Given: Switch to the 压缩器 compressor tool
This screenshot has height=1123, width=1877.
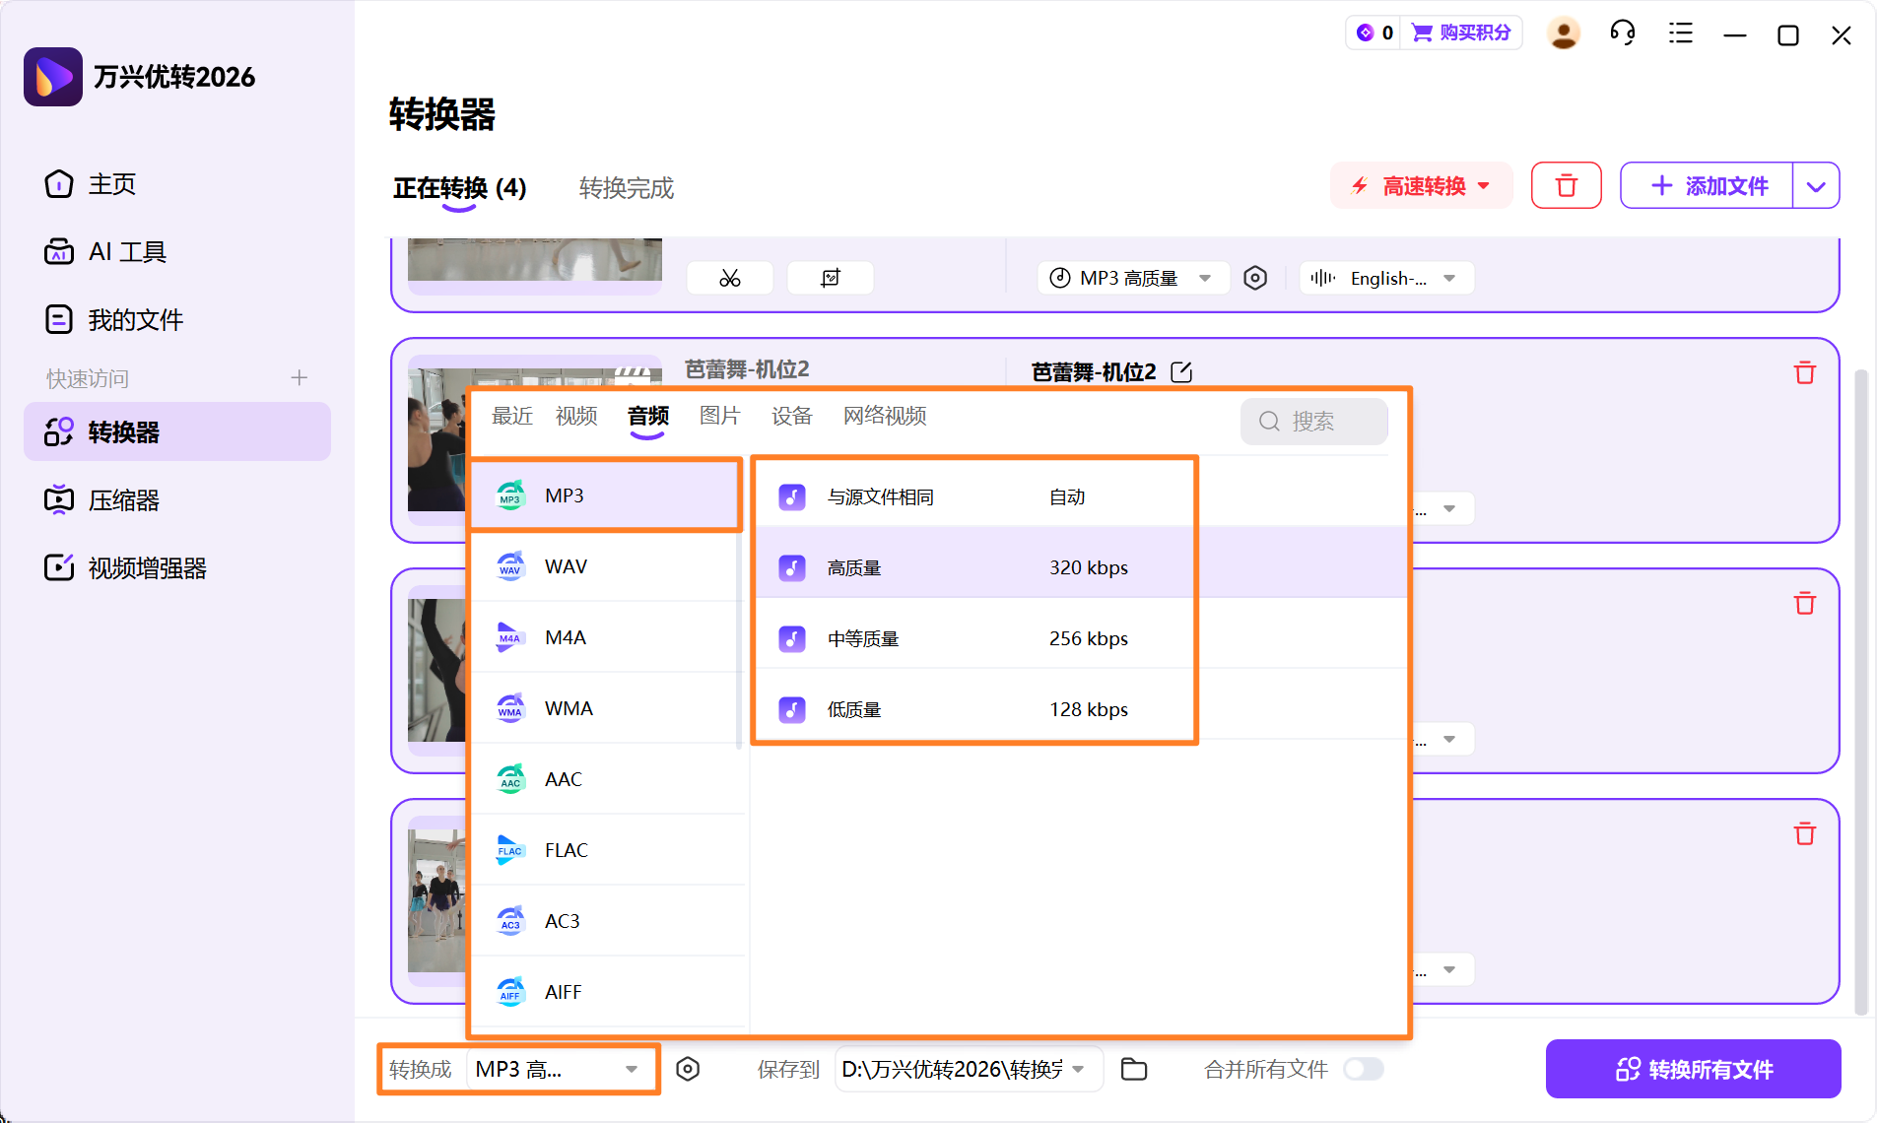Looking at the screenshot, I should pos(124,499).
